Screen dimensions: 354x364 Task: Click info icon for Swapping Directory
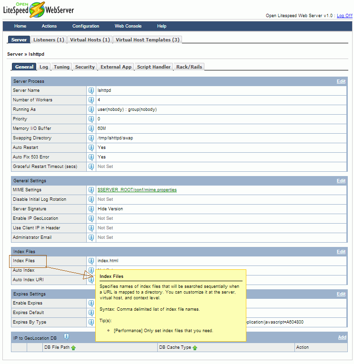click(x=91, y=138)
